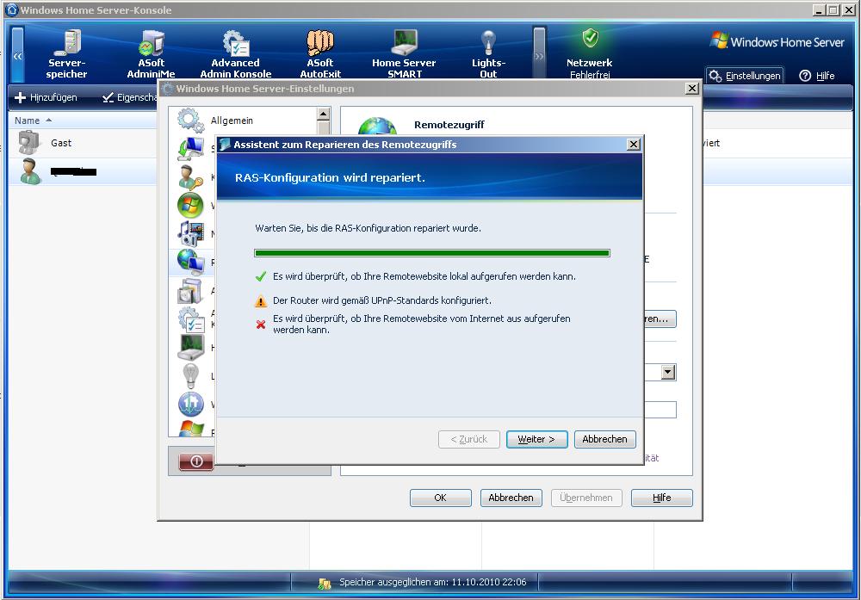Open the user-with-key password settings icon

tap(190, 176)
